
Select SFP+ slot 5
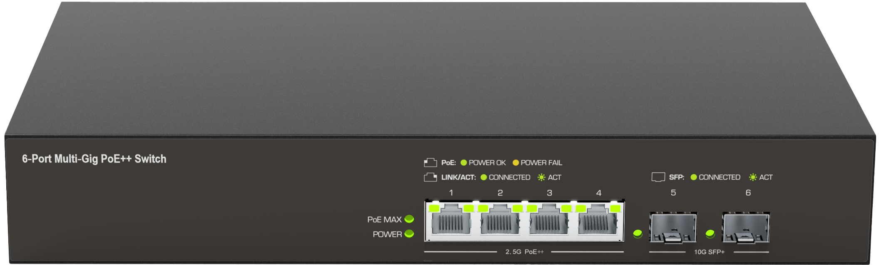pos(673,227)
